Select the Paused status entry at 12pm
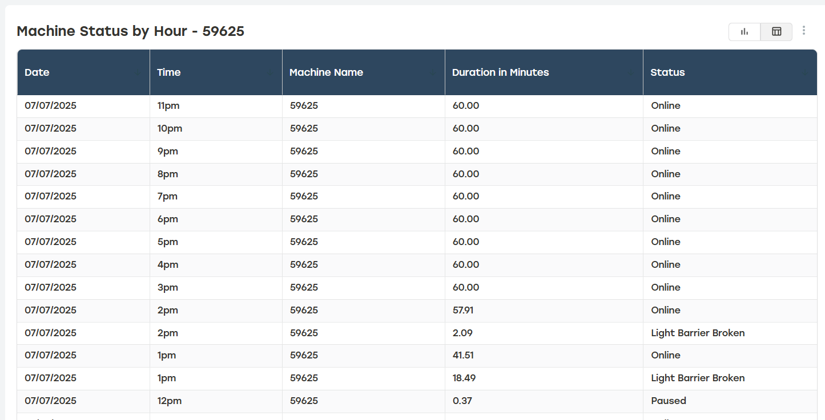The width and height of the screenshot is (825, 420). (668, 401)
